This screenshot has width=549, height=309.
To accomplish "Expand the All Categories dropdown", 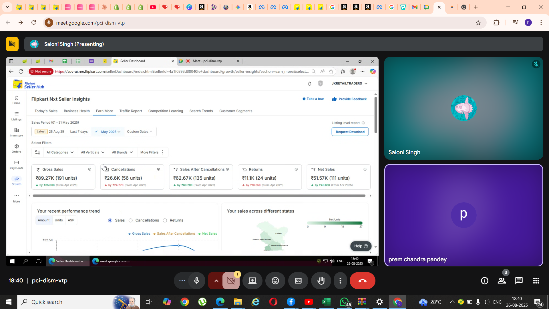I will tap(60, 152).
